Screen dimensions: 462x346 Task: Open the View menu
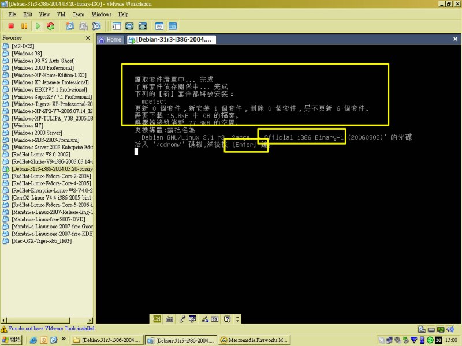pyautogui.click(x=44, y=14)
